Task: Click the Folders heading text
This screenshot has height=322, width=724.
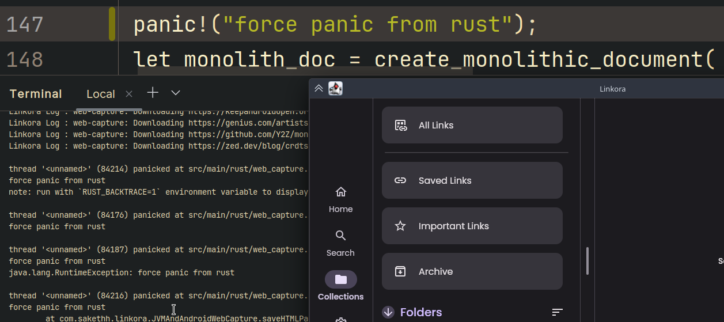Action: coord(421,312)
